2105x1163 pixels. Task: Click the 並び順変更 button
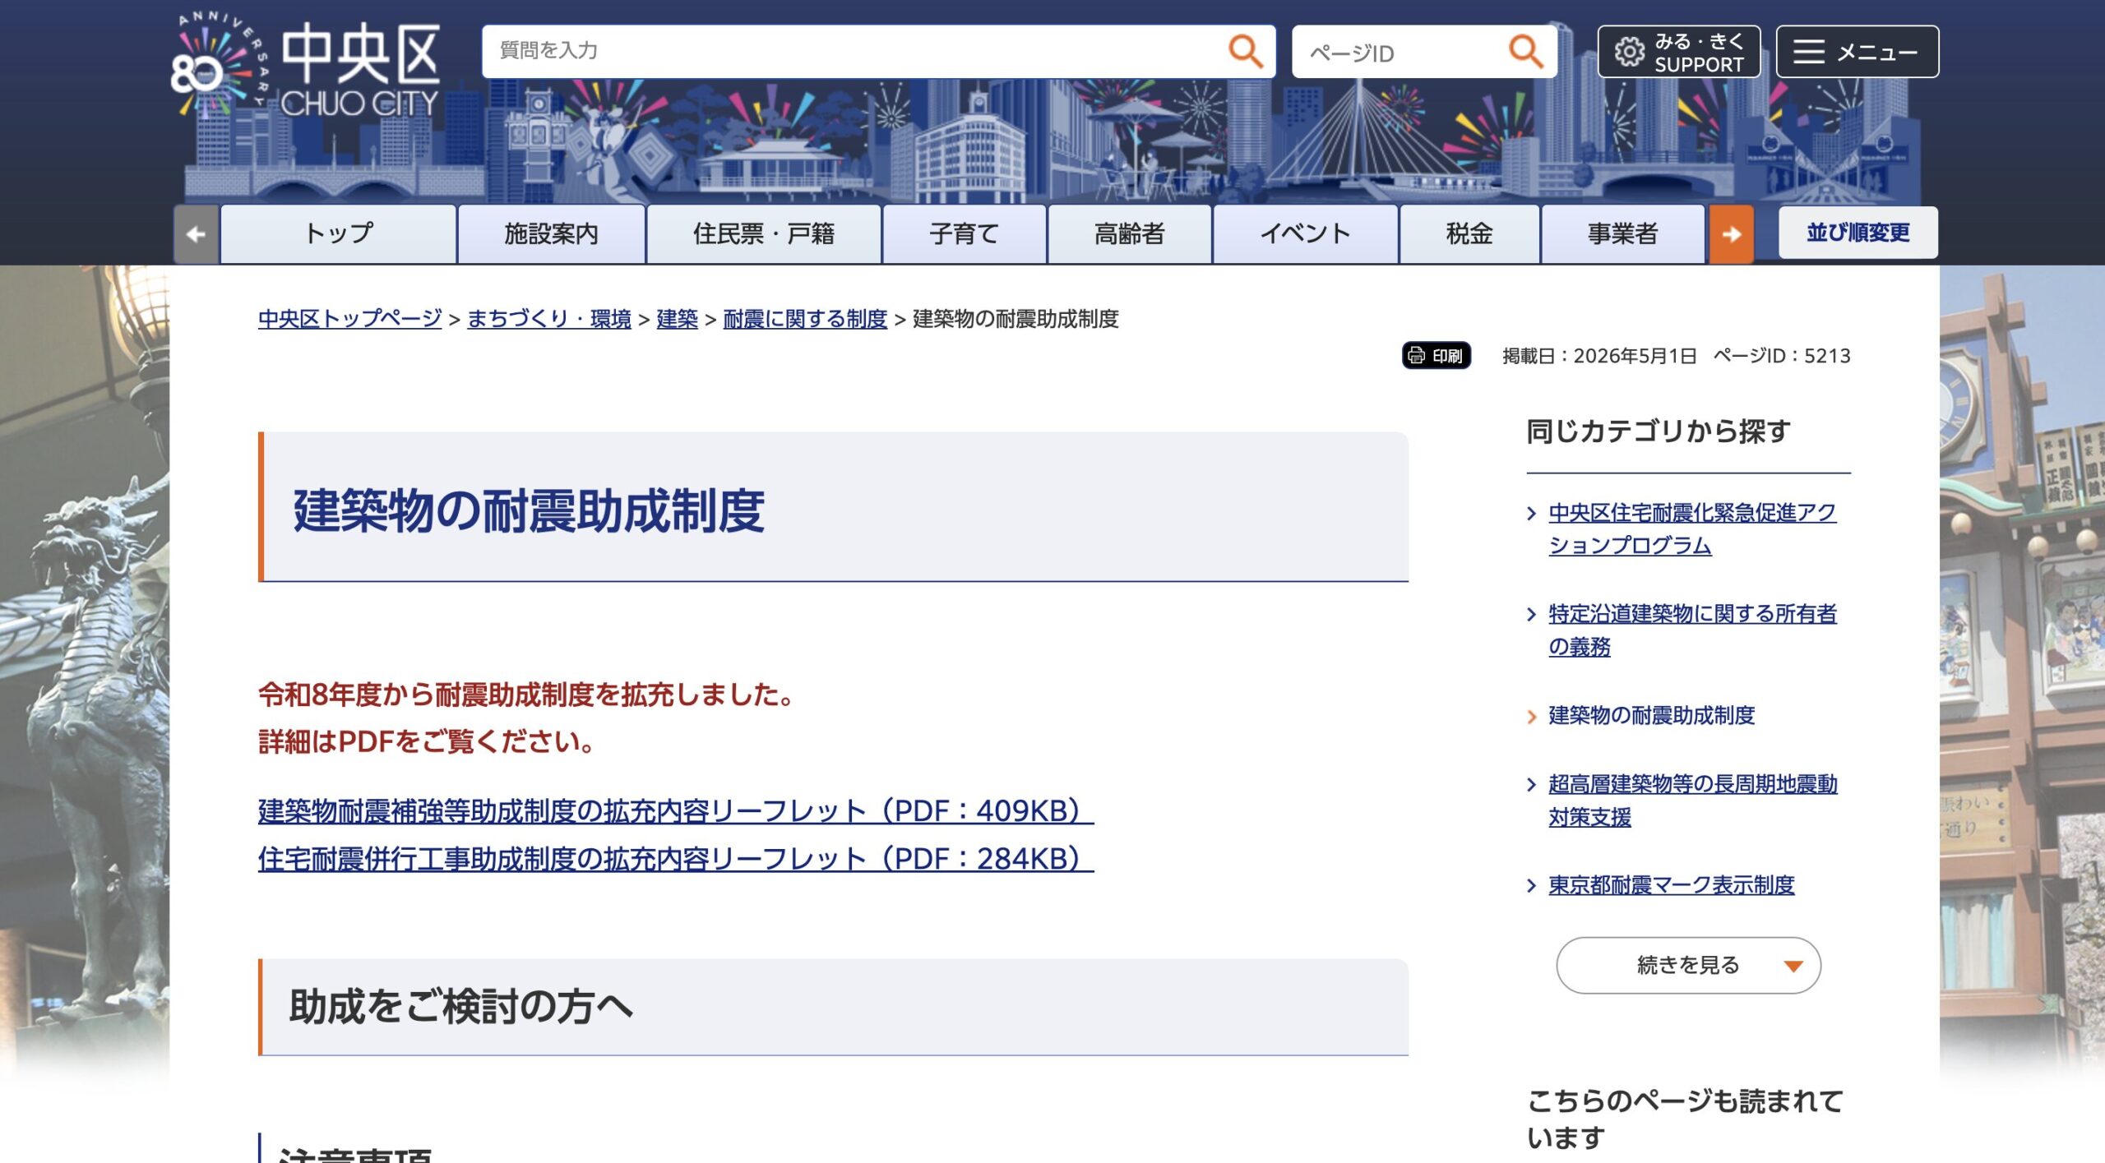coord(1857,233)
